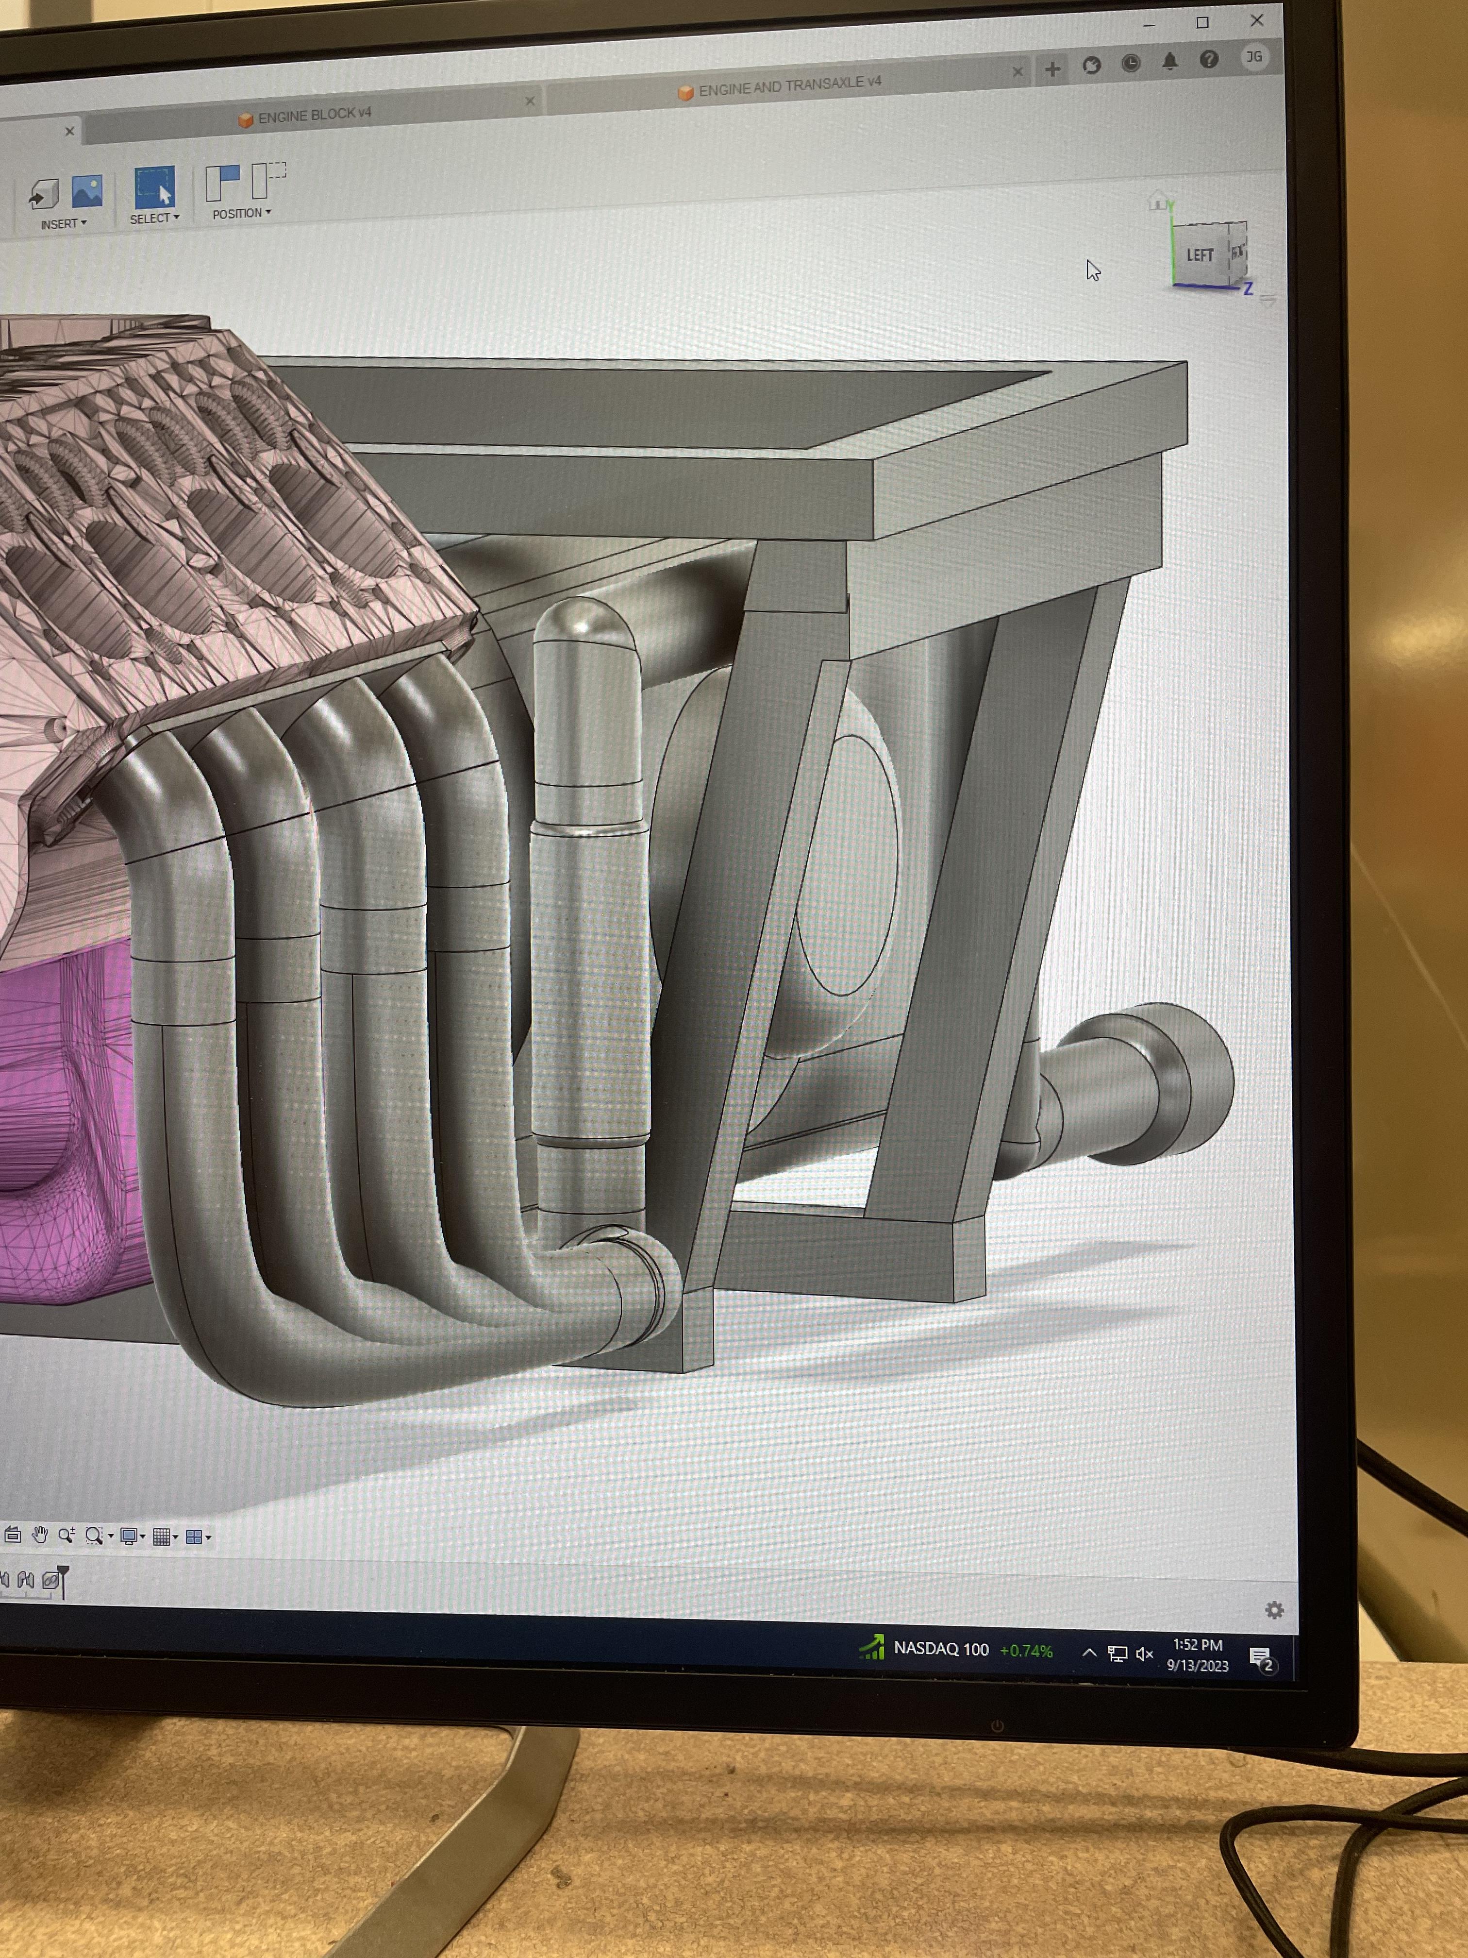Click the new design plus button
1468x1958 pixels.
click(x=1052, y=68)
